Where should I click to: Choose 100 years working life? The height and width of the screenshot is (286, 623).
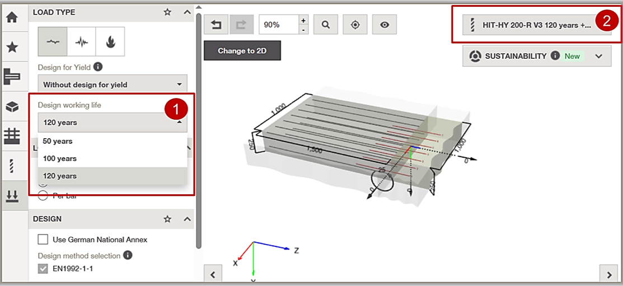click(113, 158)
